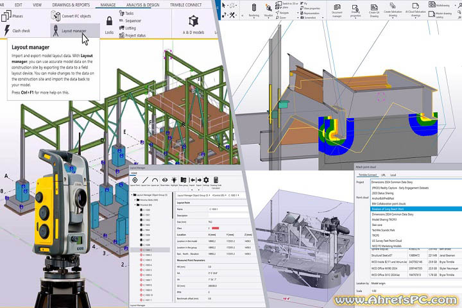
Task: Select the arrow selection tool
Action: coord(224,6)
